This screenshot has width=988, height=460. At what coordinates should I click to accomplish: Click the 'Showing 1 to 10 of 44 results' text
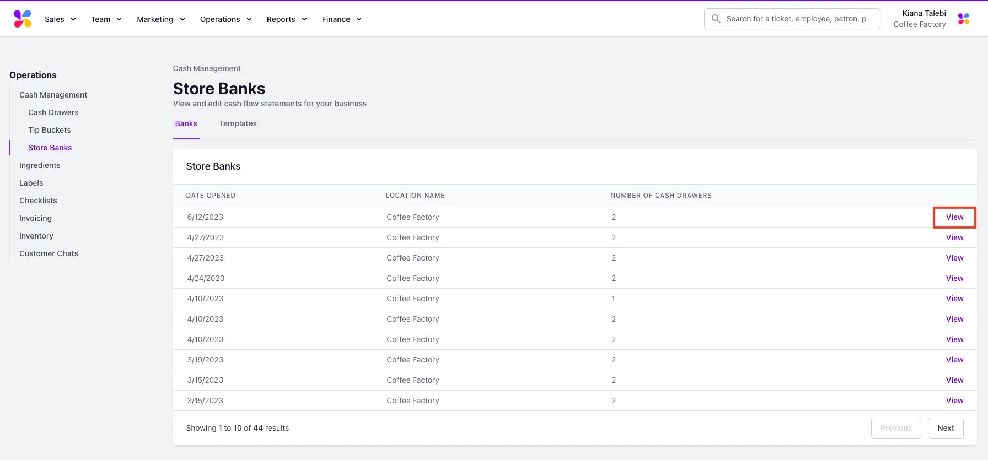[238, 428]
